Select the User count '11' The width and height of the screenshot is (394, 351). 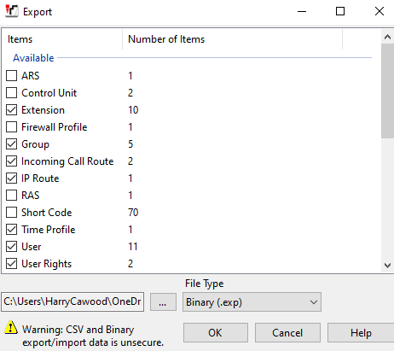click(x=133, y=247)
